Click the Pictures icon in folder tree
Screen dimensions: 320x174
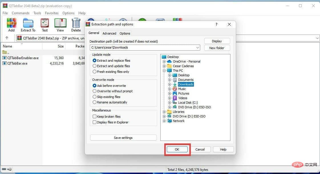175,93
